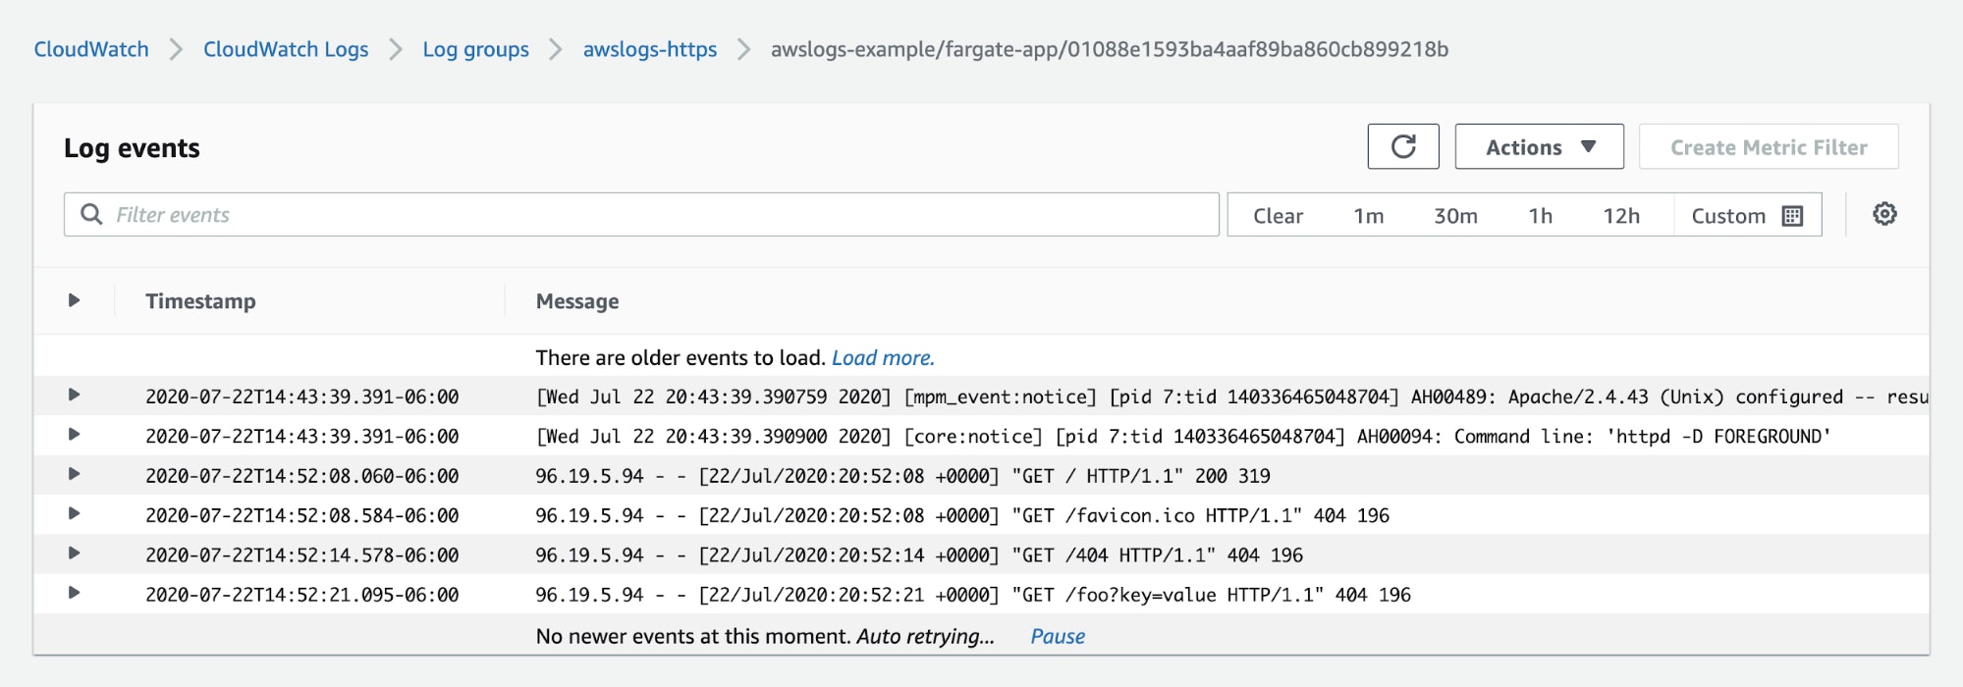Expand the core:notice Command line log row
This screenshot has height=687, width=1963.
[74, 434]
